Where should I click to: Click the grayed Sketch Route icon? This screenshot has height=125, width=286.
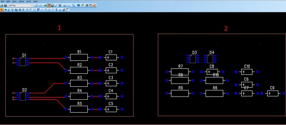(46, 10)
